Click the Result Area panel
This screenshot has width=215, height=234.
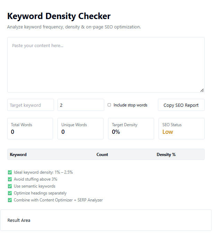(x=106, y=220)
